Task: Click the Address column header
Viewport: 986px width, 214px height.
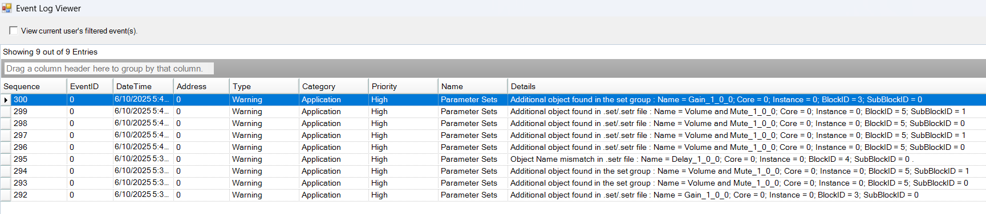Action: (201, 86)
